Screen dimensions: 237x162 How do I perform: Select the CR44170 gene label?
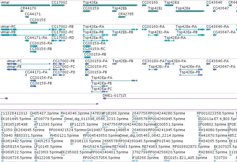(x=28, y=8)
